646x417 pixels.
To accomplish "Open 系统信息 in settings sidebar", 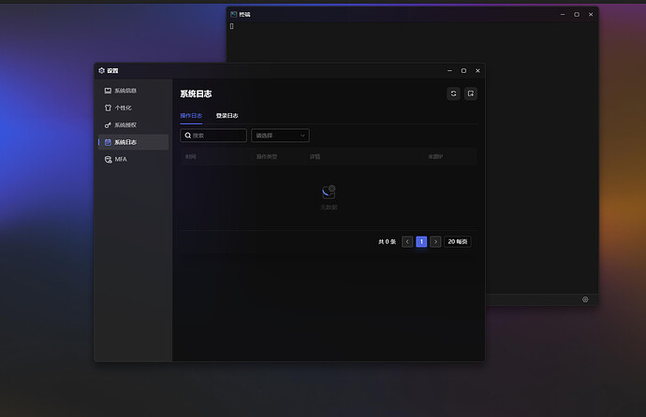I will pyautogui.click(x=133, y=91).
